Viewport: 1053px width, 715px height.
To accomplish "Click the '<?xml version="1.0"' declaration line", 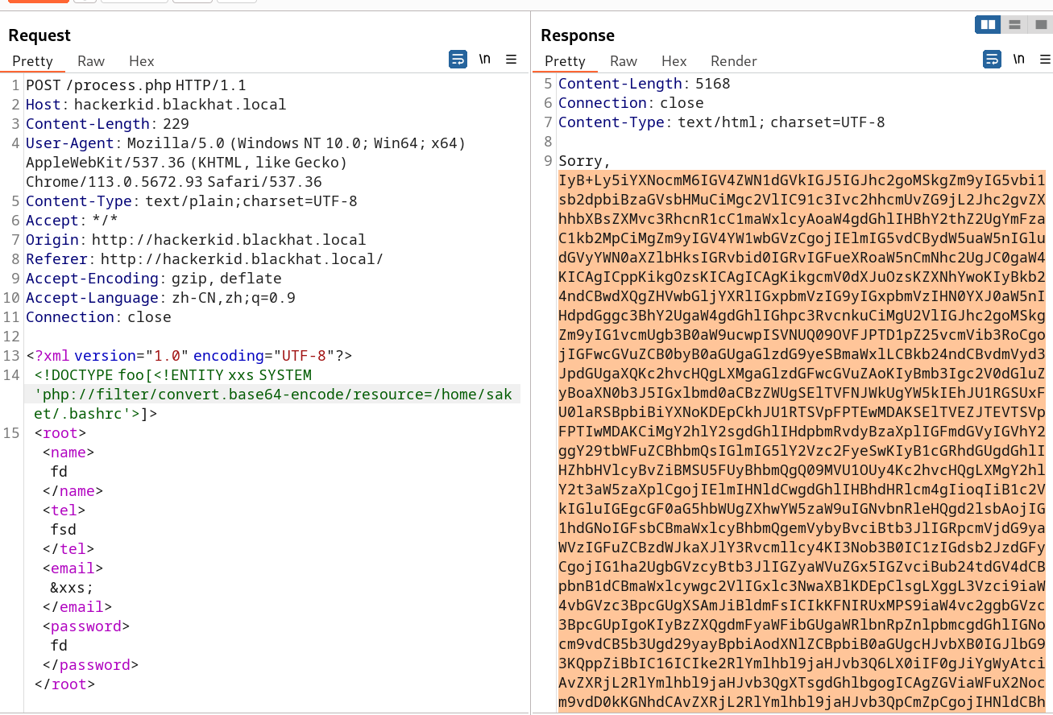I will 189,356.
